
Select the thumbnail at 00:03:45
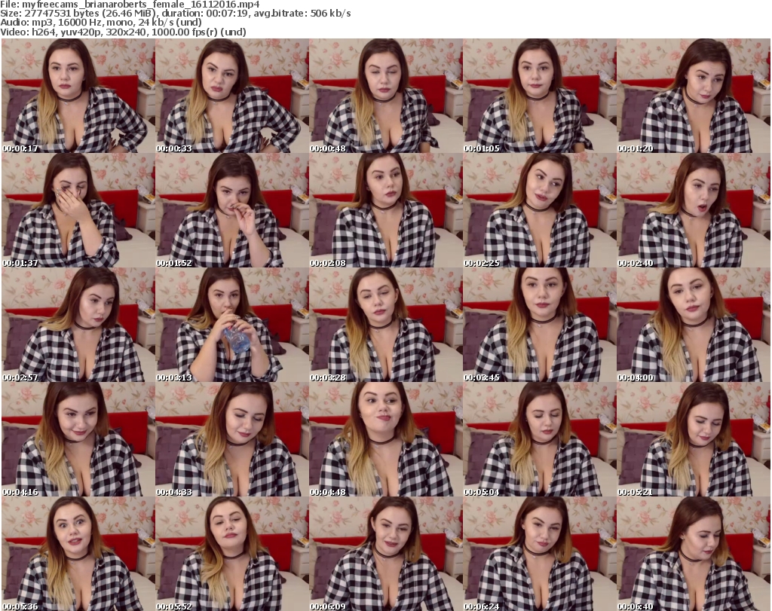point(539,325)
